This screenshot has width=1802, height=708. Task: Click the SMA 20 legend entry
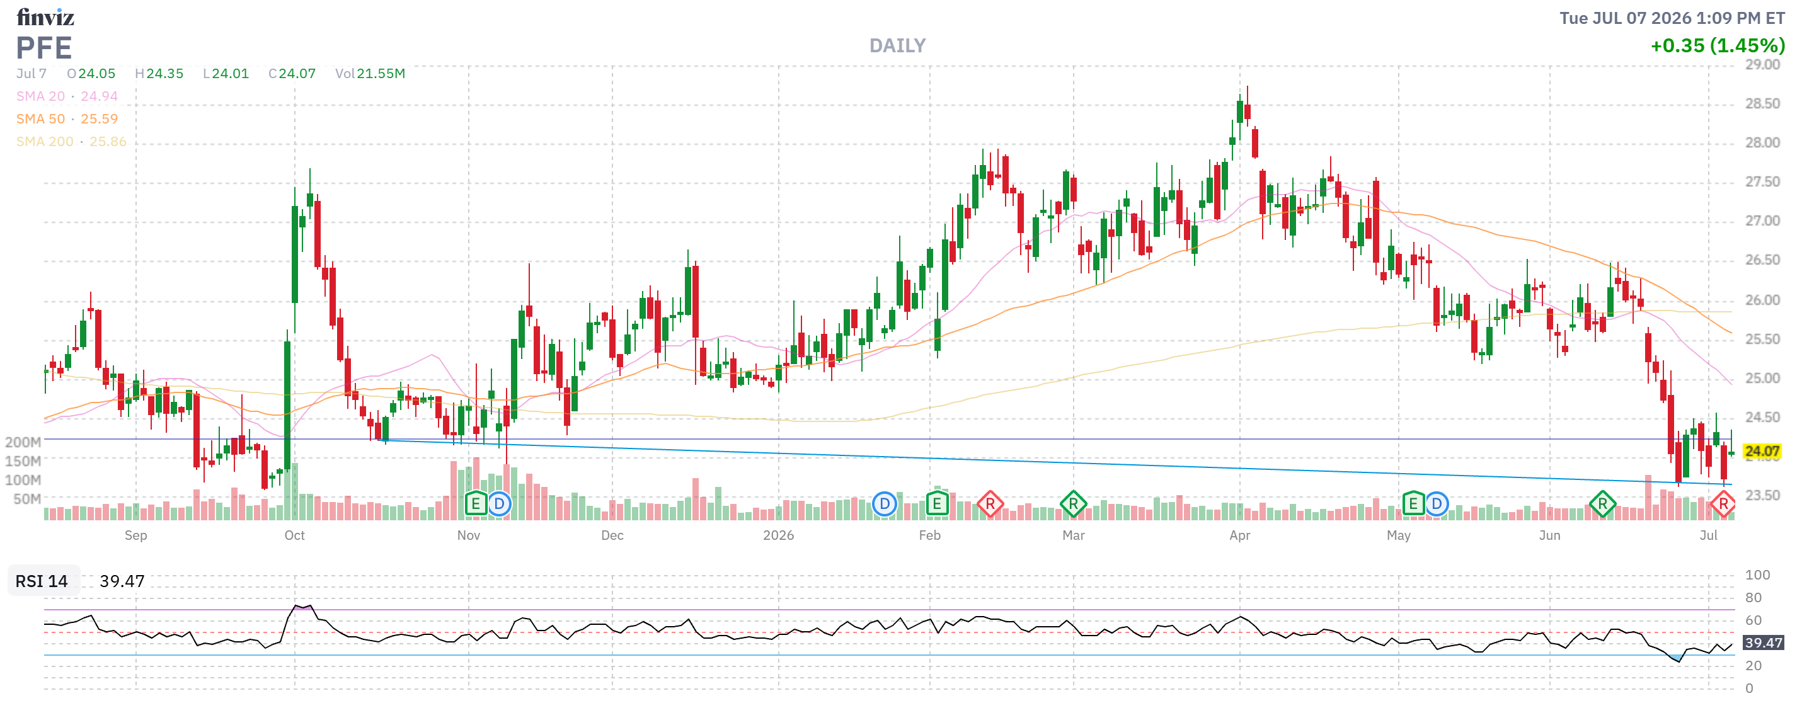(x=67, y=96)
